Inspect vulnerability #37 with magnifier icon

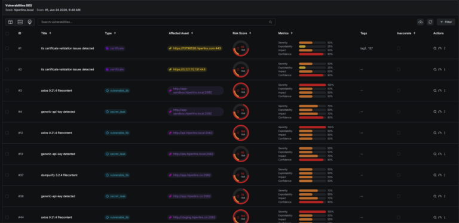[x=434, y=175]
